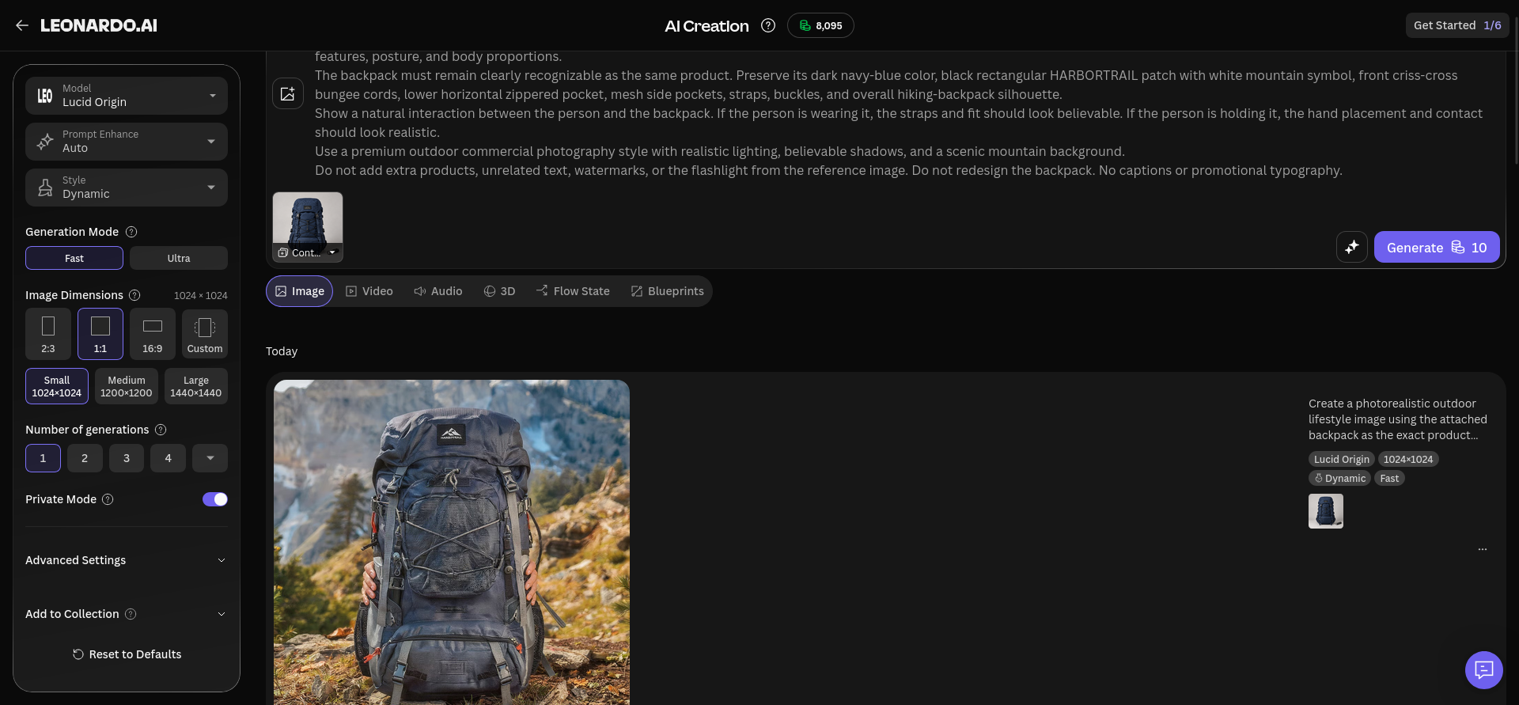This screenshot has height=705, width=1519.
Task: Switch to the 3D tab
Action: tap(499, 291)
